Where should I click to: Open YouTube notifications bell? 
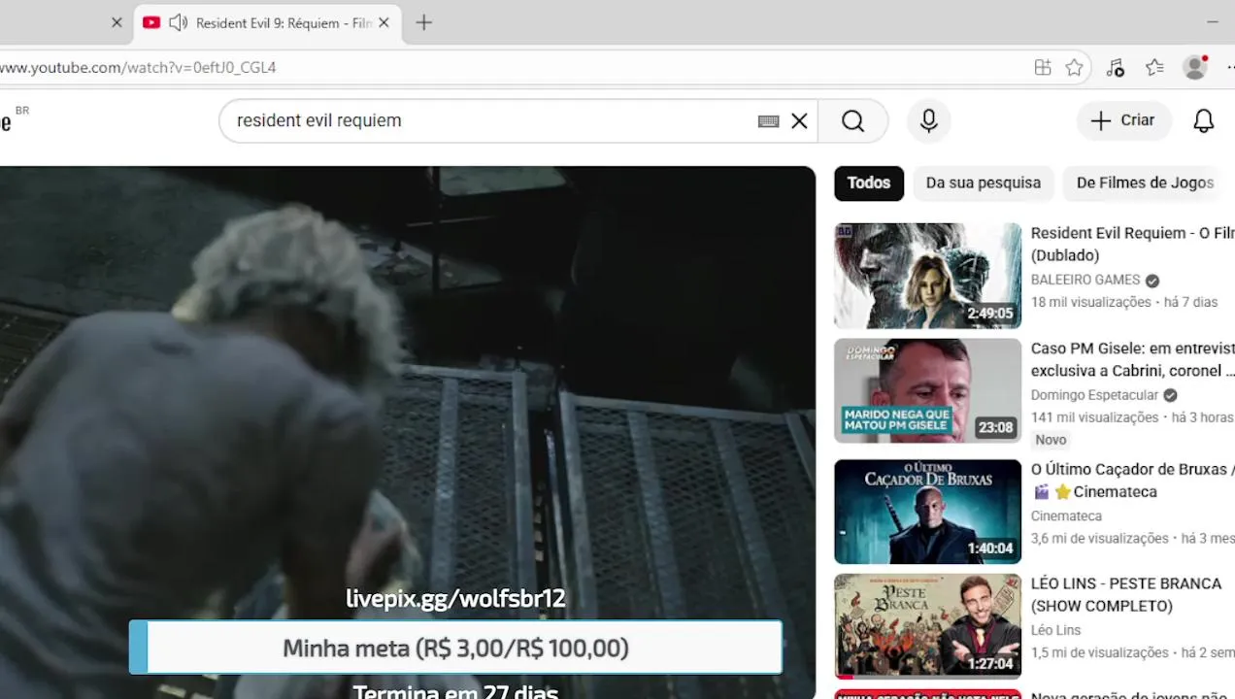tap(1204, 120)
